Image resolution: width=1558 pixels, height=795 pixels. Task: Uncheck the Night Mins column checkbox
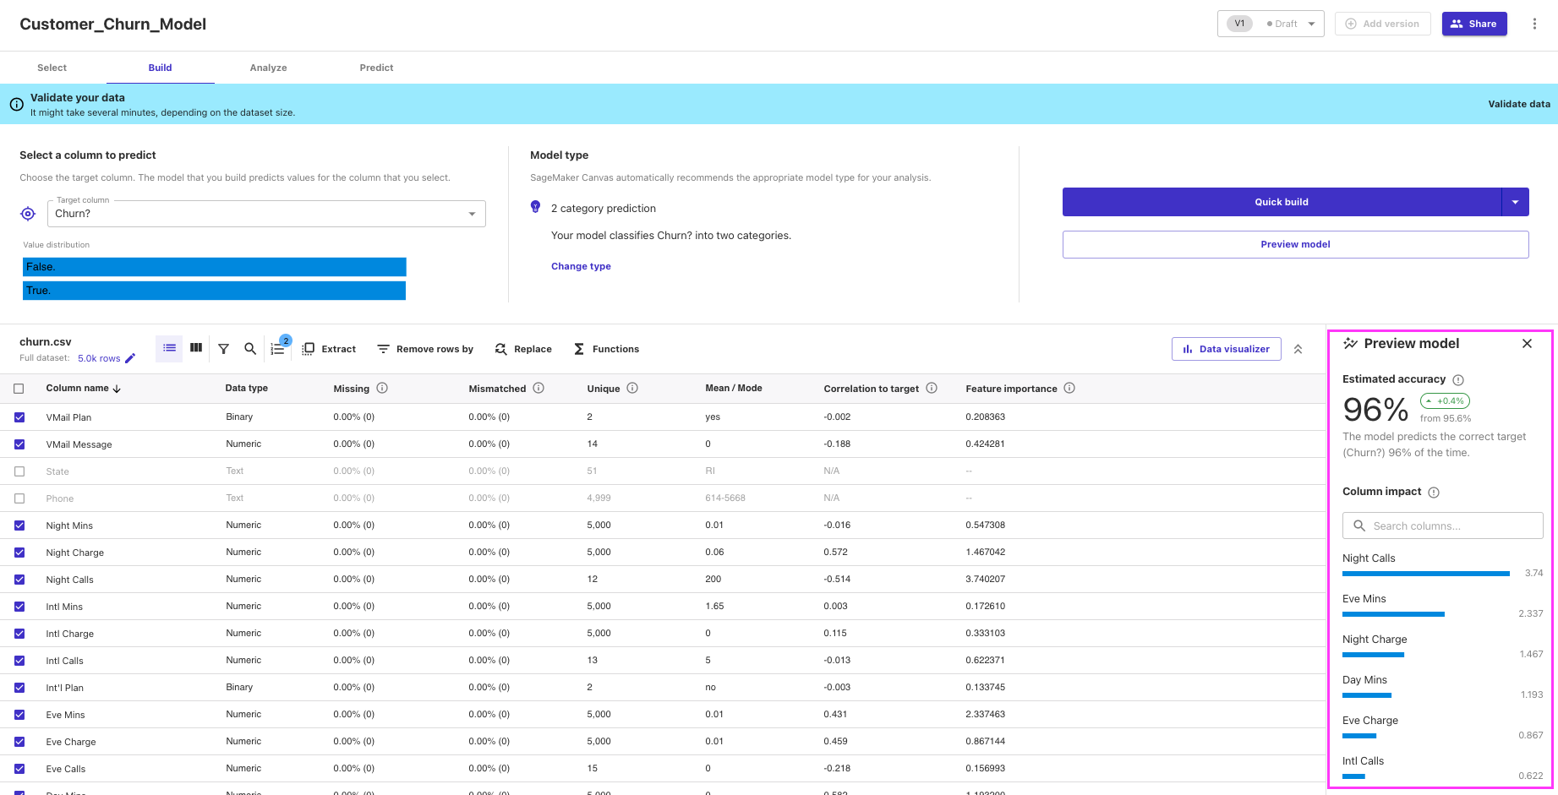click(19, 525)
